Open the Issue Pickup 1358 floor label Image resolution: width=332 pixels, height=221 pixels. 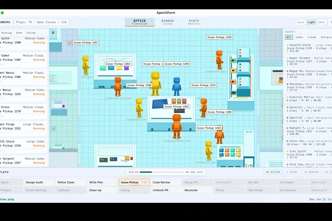coord(219,37)
